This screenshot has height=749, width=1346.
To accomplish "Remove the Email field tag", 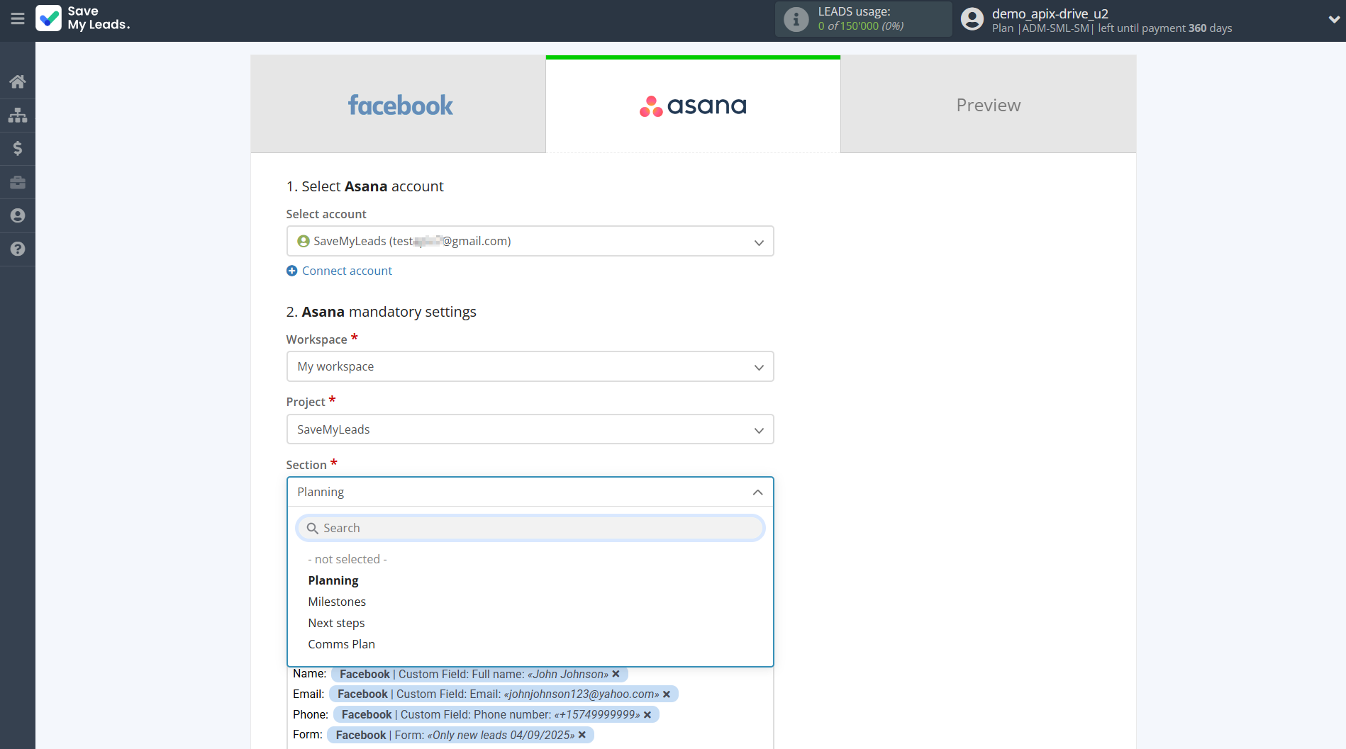I will 667,694.
